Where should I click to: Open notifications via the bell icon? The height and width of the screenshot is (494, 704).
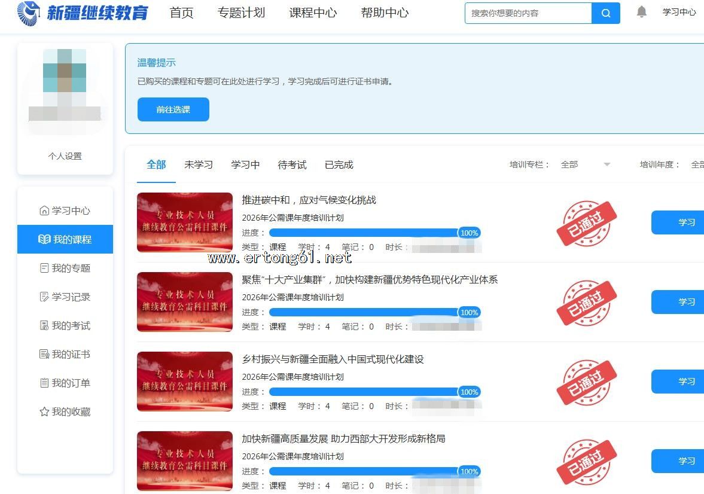(x=642, y=12)
